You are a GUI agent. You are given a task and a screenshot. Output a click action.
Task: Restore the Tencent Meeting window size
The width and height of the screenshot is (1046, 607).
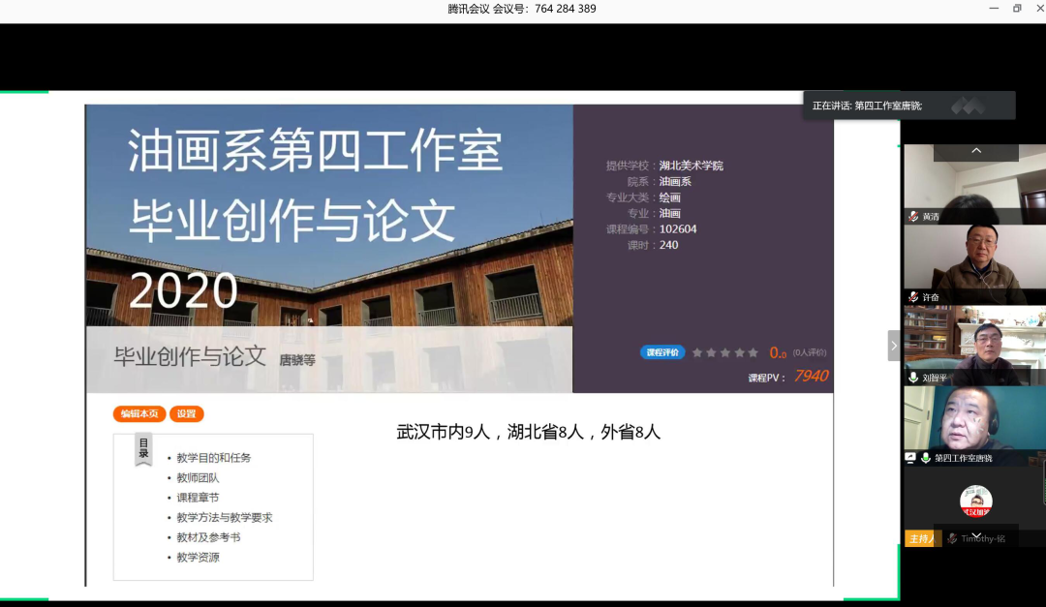pos(1017,8)
